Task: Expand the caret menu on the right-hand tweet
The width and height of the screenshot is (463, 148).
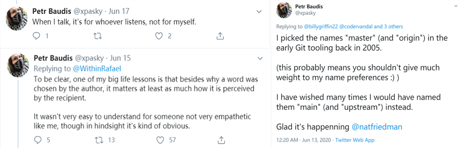Action: 456,6
